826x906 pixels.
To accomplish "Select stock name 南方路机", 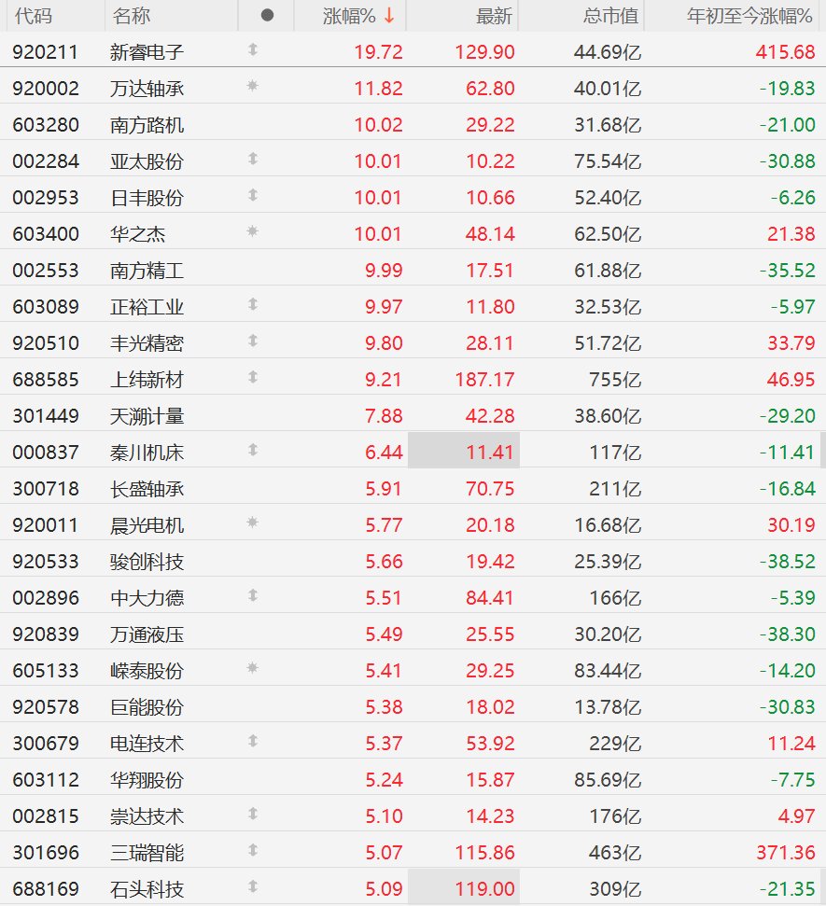I will tap(147, 125).
